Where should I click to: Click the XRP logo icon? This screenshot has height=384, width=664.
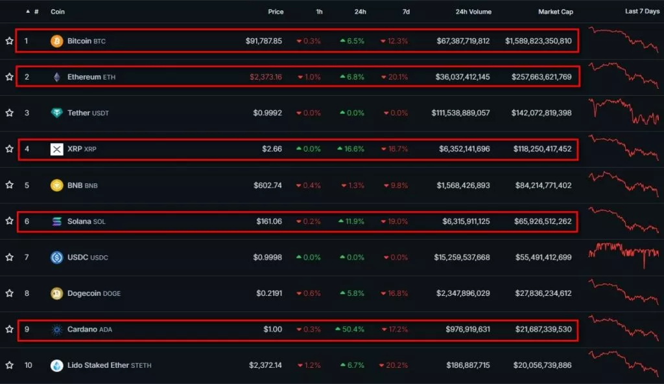(x=57, y=149)
